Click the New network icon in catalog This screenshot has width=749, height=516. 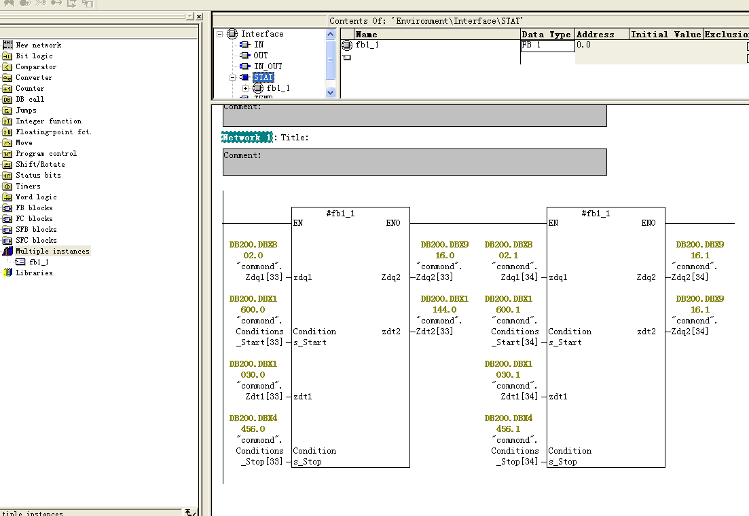coord(7,45)
